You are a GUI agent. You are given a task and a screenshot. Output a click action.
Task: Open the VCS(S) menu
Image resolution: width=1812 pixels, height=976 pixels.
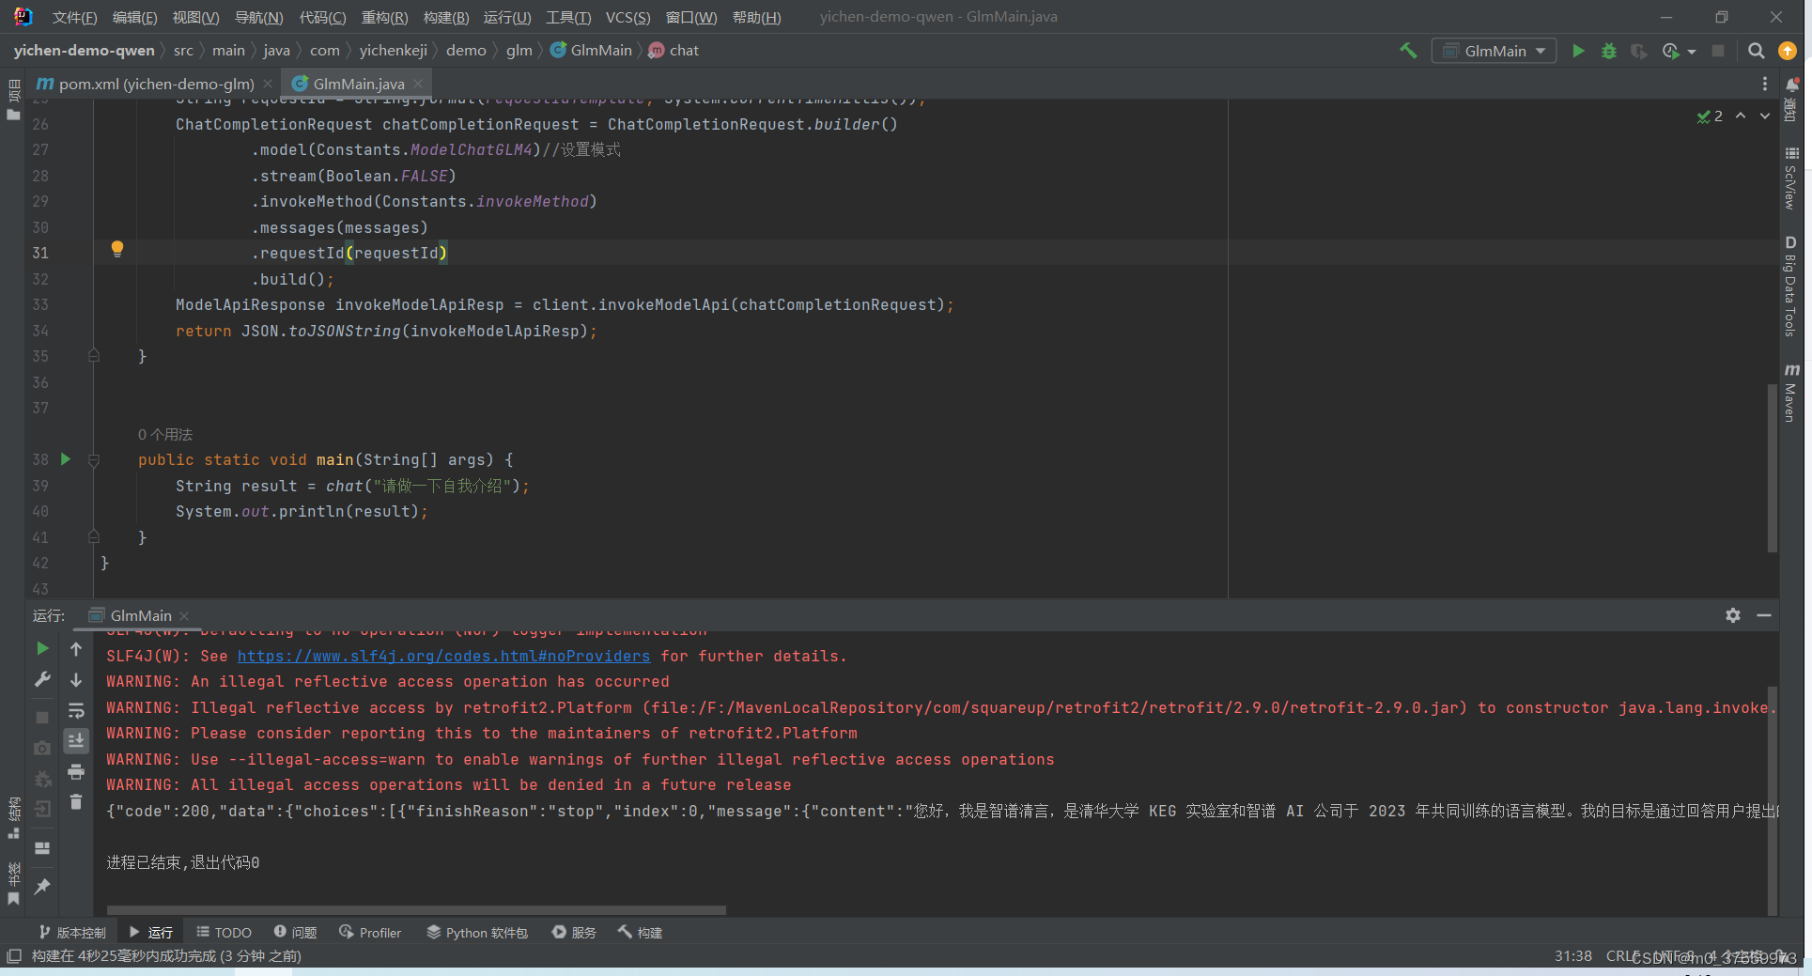pos(627,17)
